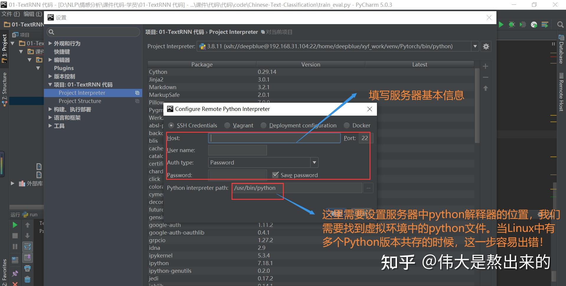Open the 文件 (F) menu
Image resolution: width=566 pixels, height=286 pixels.
point(11,14)
